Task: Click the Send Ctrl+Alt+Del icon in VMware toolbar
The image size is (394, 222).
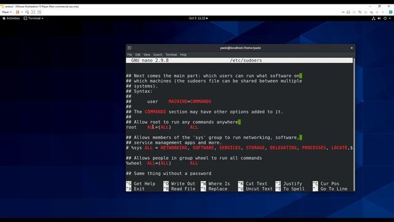Action: pyautogui.click(x=27, y=12)
